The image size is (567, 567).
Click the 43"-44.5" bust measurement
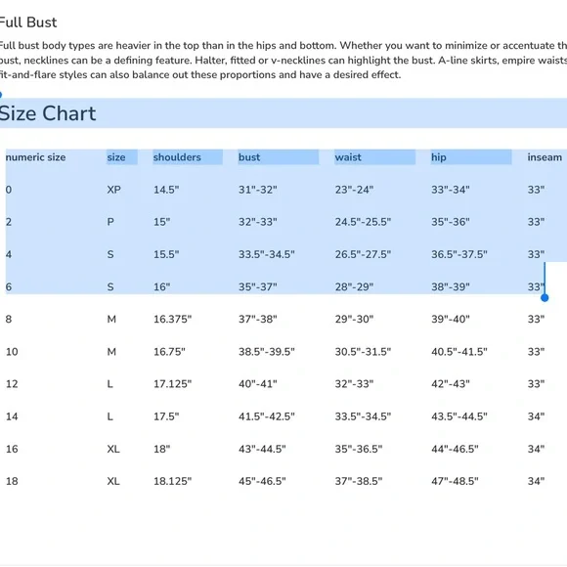pyautogui.click(x=262, y=449)
